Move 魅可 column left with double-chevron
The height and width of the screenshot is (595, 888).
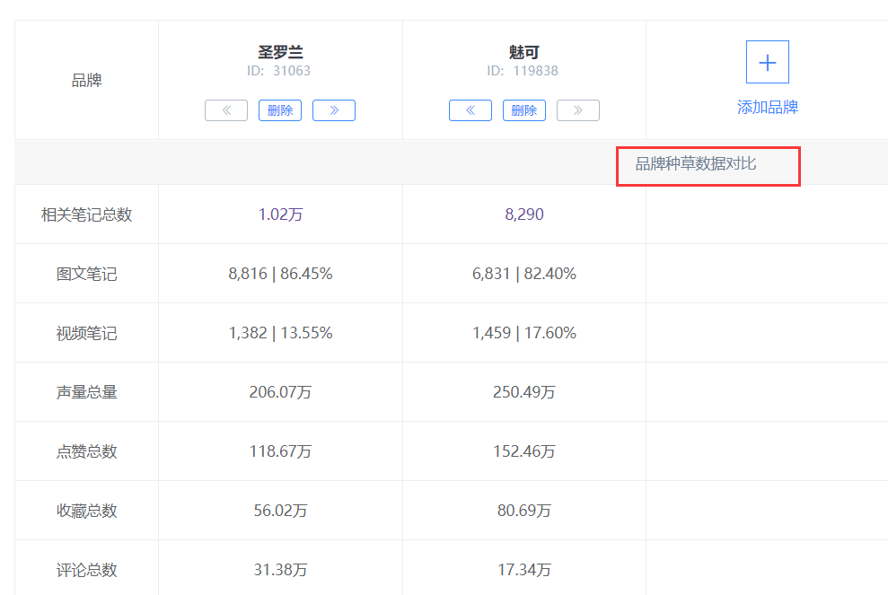[x=470, y=110]
